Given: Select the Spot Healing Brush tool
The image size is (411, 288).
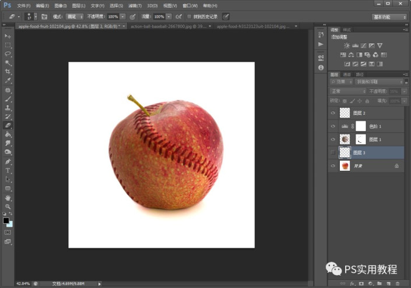Looking at the screenshot, I should [x=8, y=90].
